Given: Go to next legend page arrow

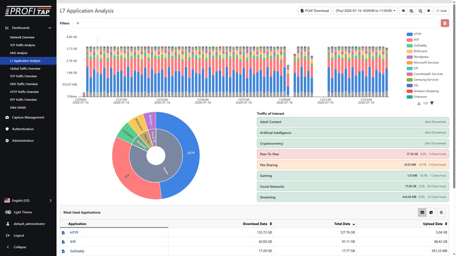Looking at the screenshot, I should (x=432, y=103).
